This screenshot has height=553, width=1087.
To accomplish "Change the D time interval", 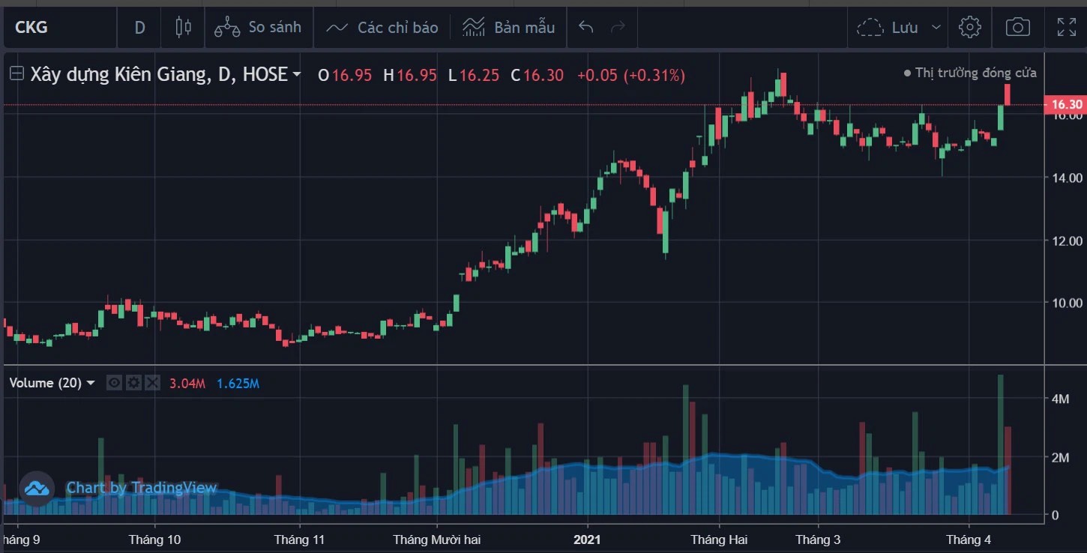I will (139, 28).
